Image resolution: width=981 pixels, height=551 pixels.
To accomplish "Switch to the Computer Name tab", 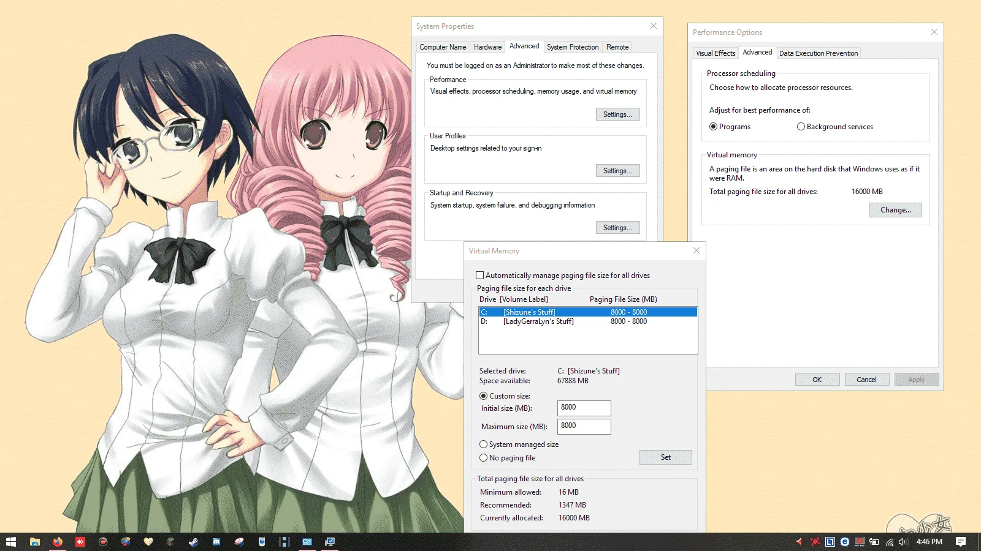I will point(443,47).
